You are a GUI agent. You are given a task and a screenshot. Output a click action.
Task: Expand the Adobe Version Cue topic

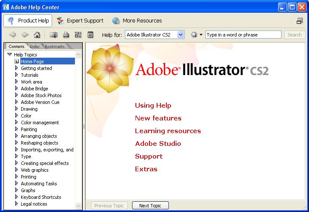pos(17,102)
